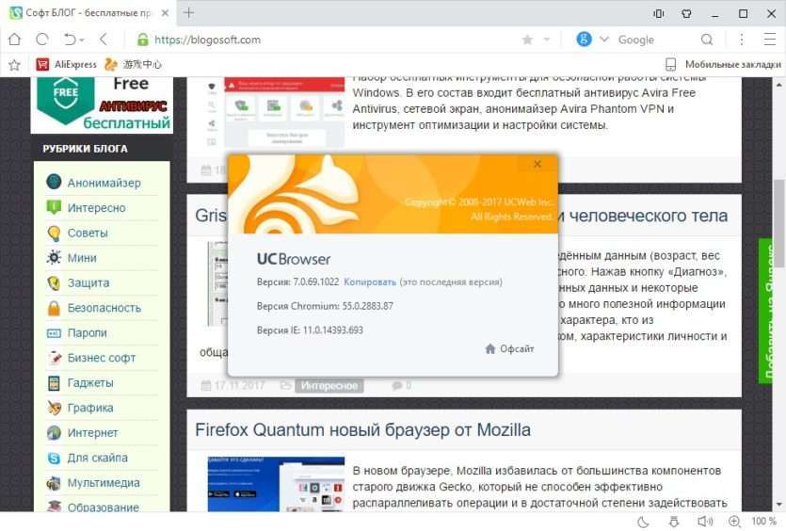Open a new tab with plus button
This screenshot has height=531, width=786.
pyautogui.click(x=188, y=12)
